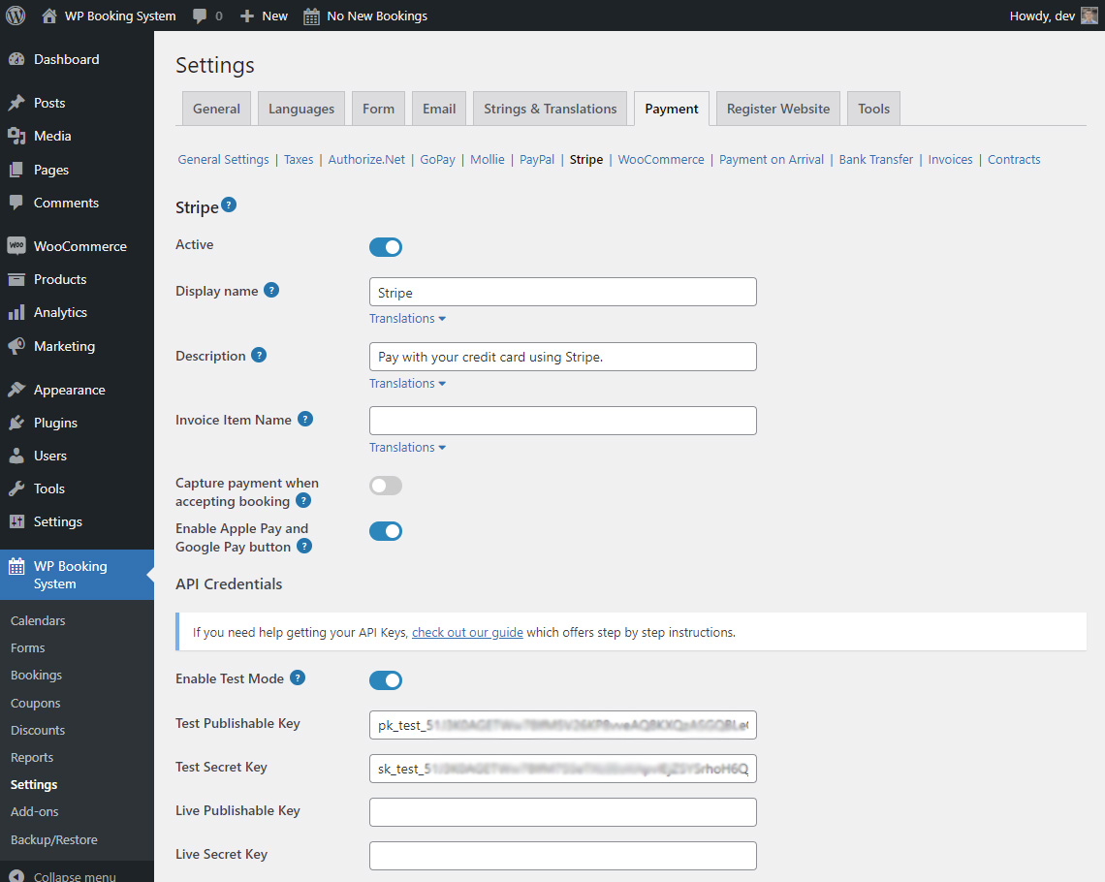The image size is (1105, 882).
Task: Click the plus New icon in admin bar
Action: tap(246, 16)
